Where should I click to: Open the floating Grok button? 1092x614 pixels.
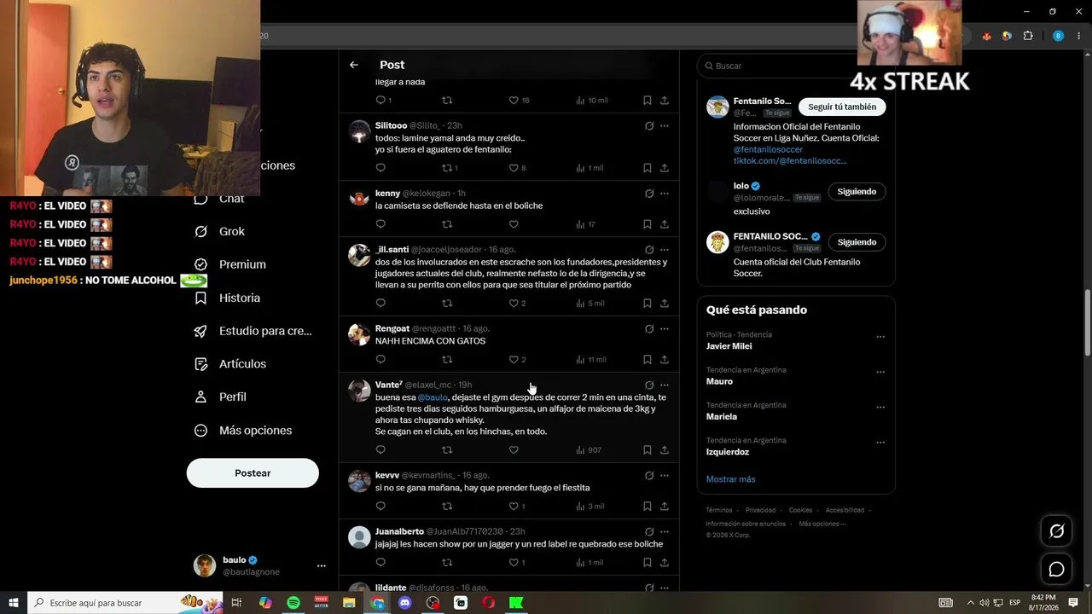pyautogui.click(x=1056, y=531)
